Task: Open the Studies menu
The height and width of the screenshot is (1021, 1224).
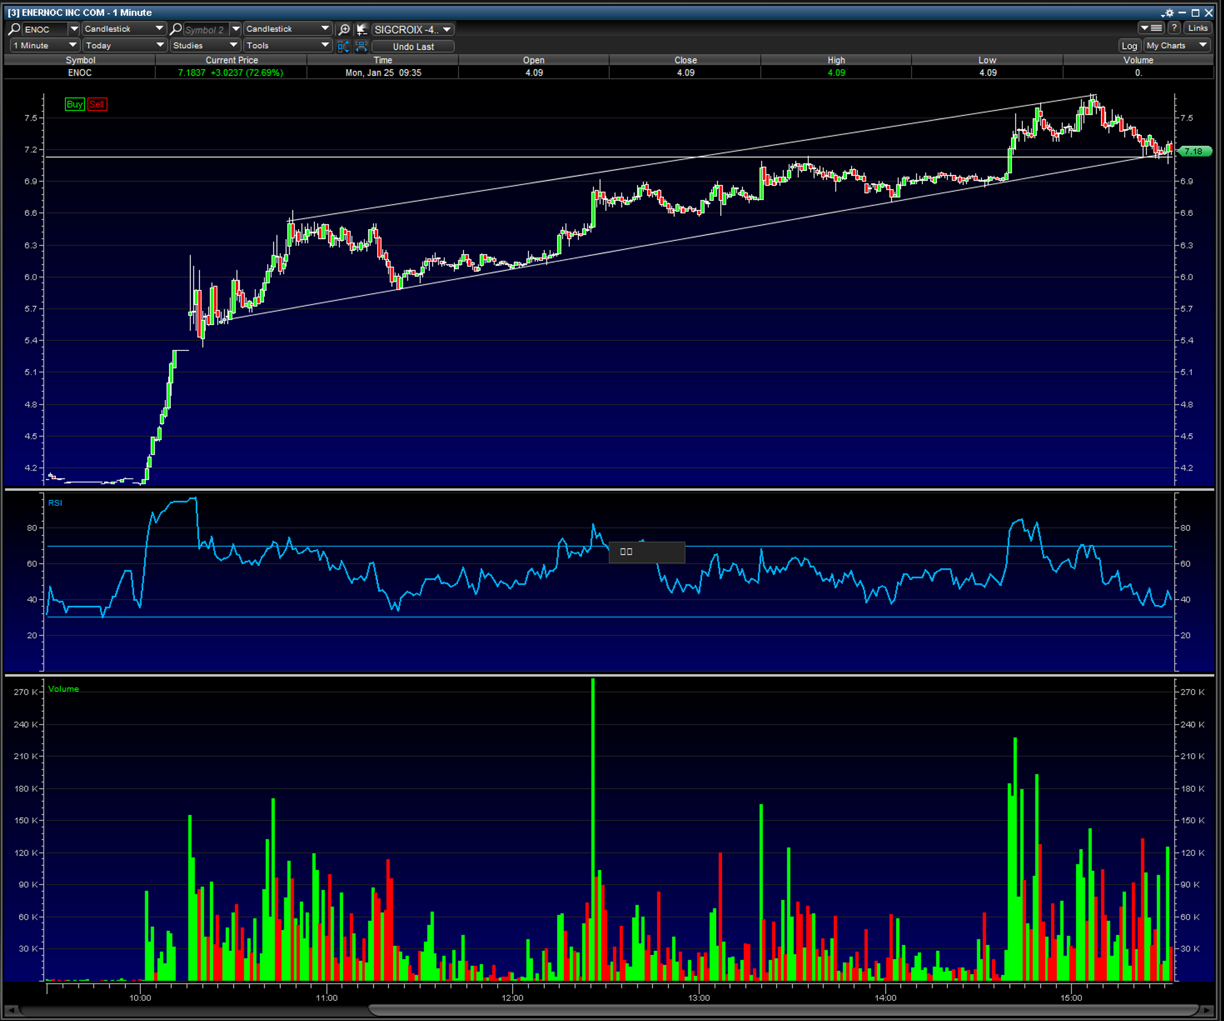Action: coord(205,45)
